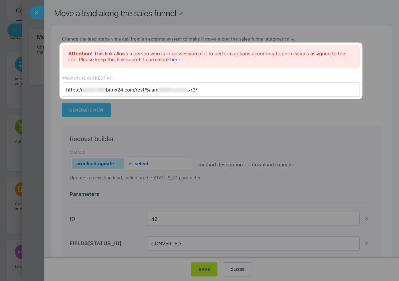This screenshot has height=281, width=399.
Task: Click the green SAVE button
Action: click(x=204, y=269)
